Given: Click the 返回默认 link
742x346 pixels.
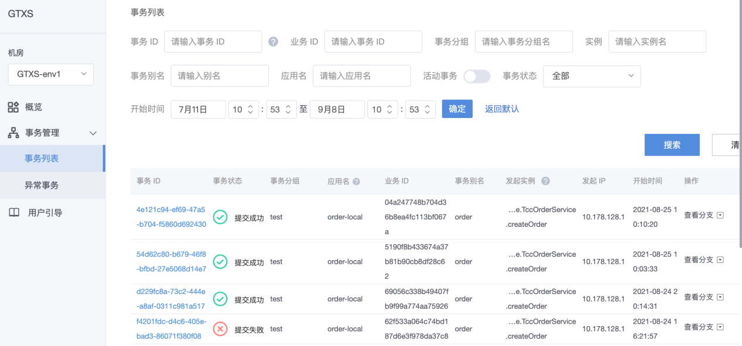Looking at the screenshot, I should [502, 109].
